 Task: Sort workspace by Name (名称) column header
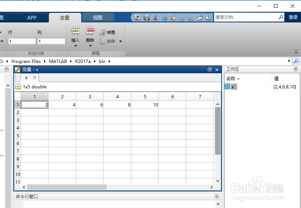point(248,79)
